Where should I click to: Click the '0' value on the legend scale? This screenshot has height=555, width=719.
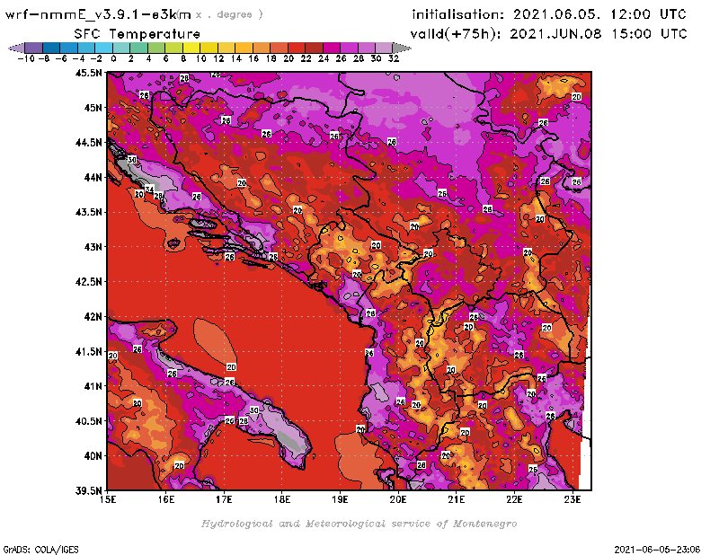(x=113, y=58)
